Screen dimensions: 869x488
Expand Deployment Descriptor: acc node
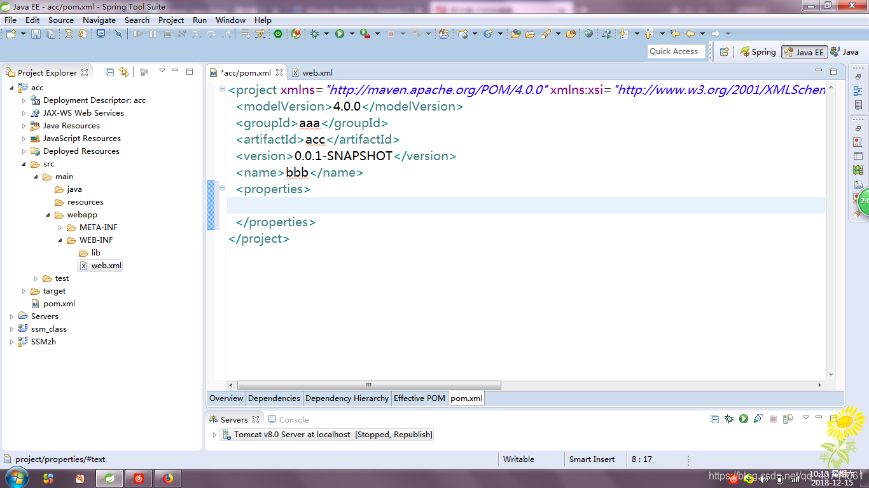click(x=24, y=100)
